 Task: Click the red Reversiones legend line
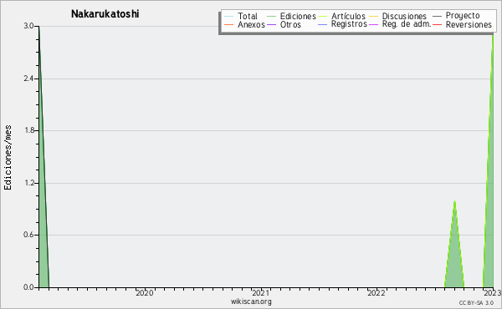437,24
